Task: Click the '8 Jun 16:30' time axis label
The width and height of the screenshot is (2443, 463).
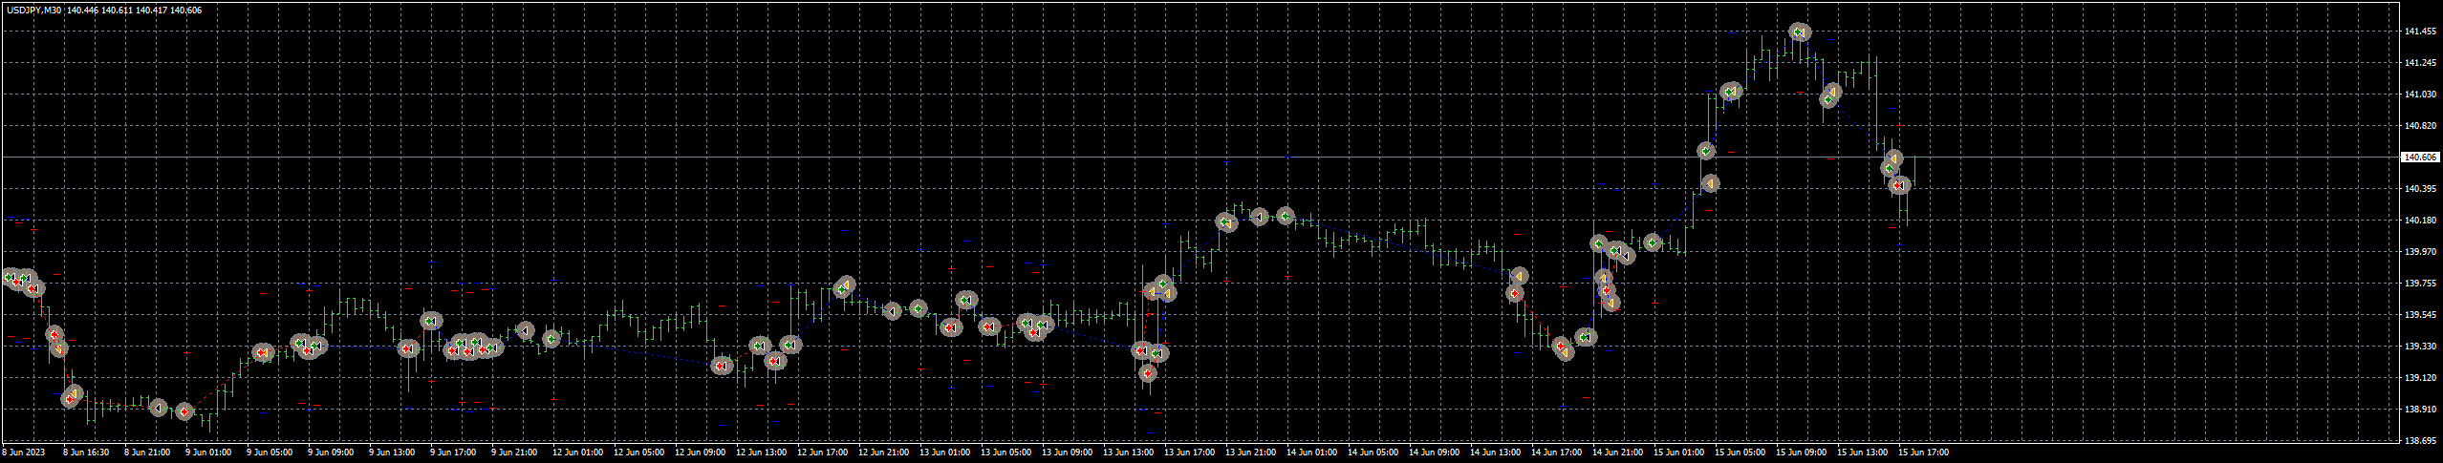Action: click(86, 452)
